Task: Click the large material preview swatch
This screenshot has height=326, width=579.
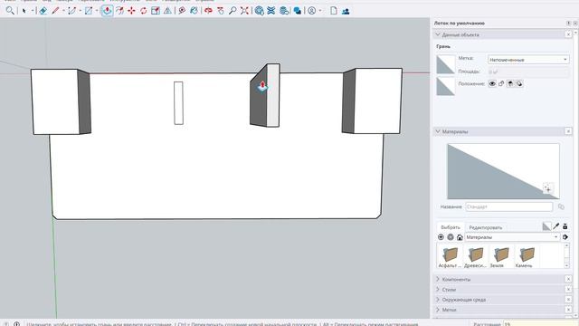Action: (x=503, y=171)
